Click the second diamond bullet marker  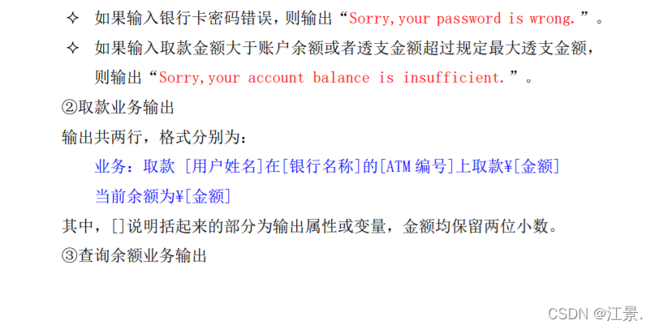73,48
